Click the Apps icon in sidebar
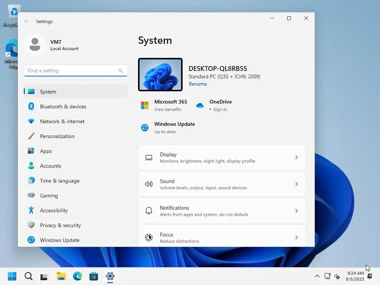 (31, 151)
